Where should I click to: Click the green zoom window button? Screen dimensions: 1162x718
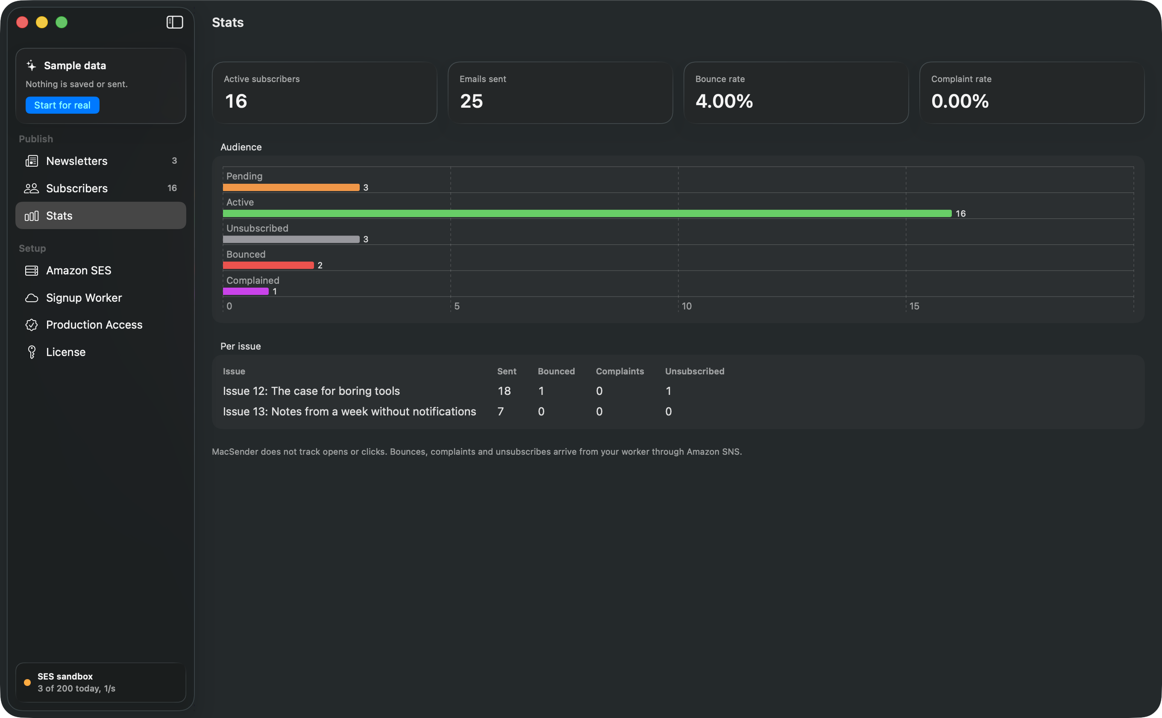[x=62, y=22]
